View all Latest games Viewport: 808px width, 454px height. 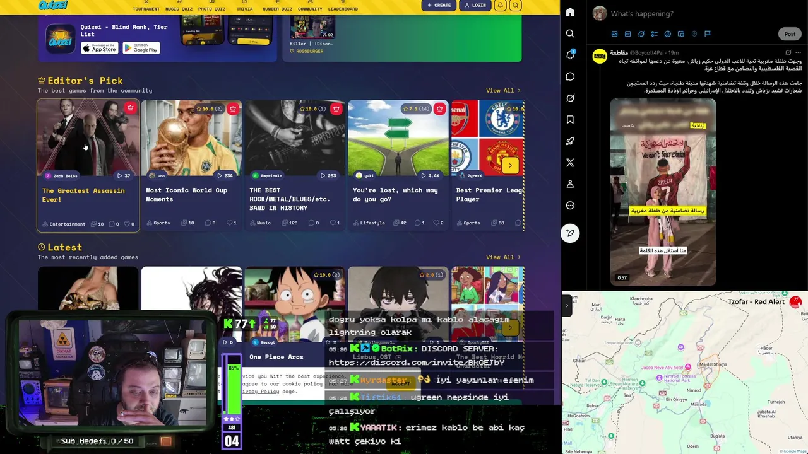coord(503,257)
